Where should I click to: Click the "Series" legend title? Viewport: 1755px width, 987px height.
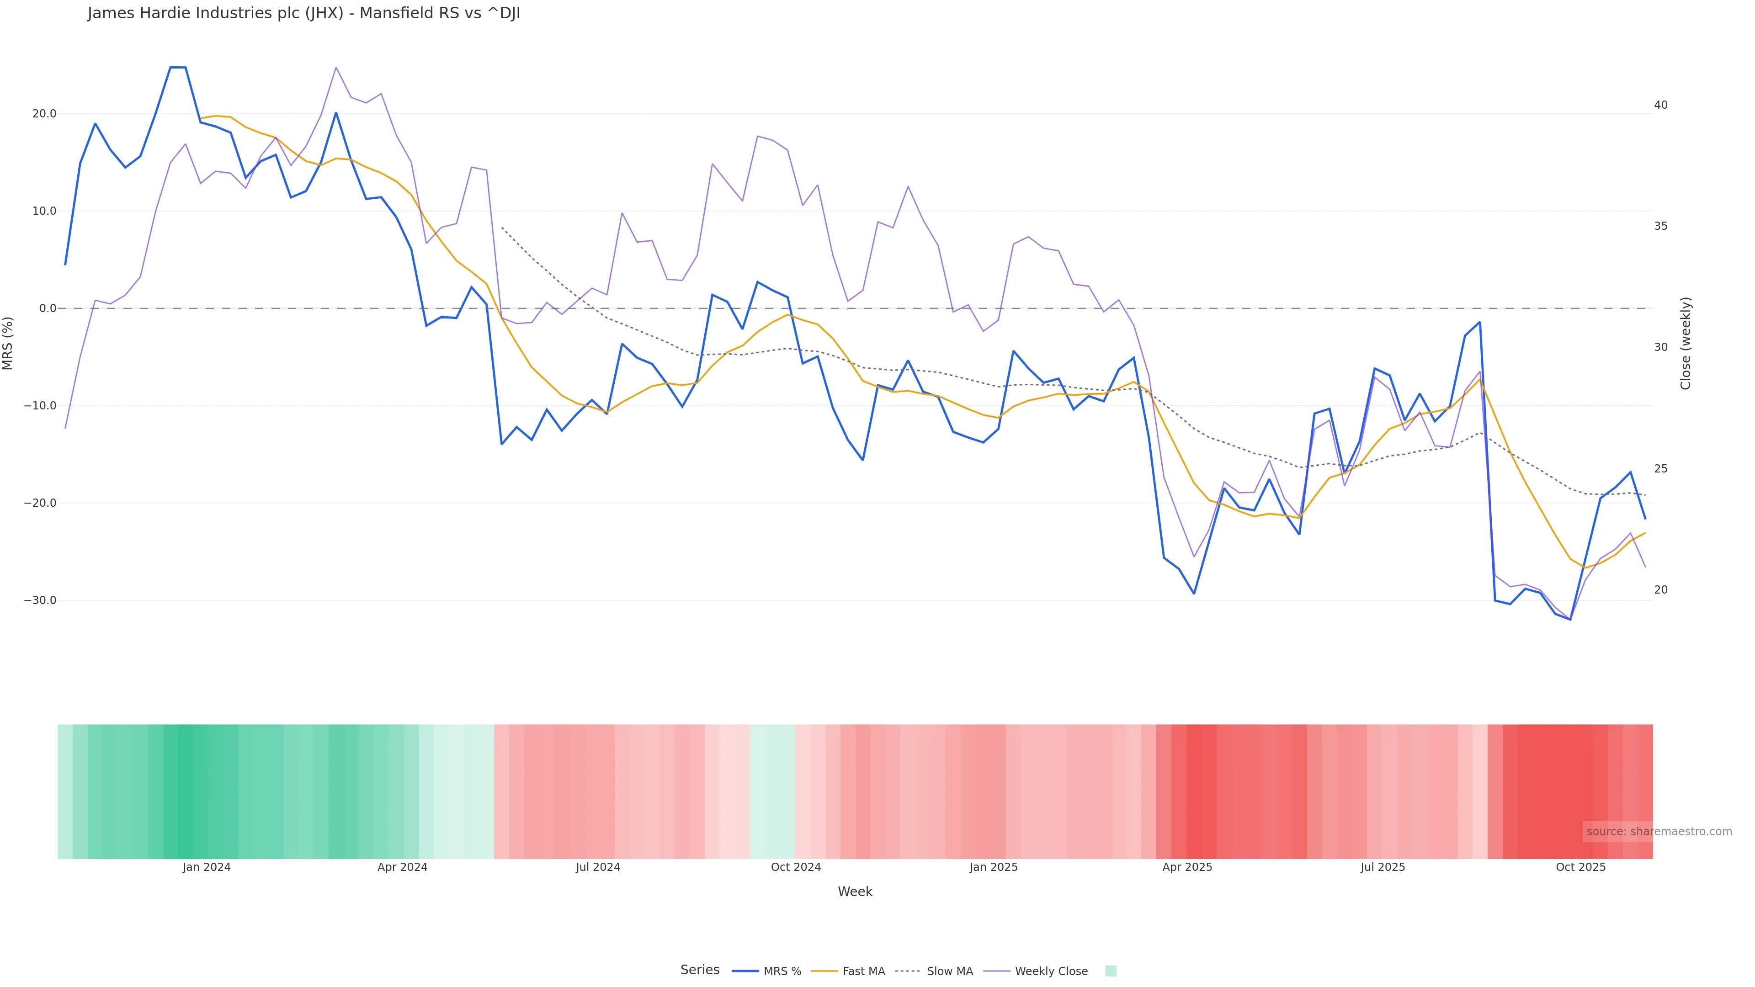[700, 970]
